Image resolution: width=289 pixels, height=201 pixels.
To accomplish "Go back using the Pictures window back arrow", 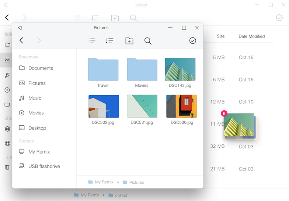I will point(21,40).
